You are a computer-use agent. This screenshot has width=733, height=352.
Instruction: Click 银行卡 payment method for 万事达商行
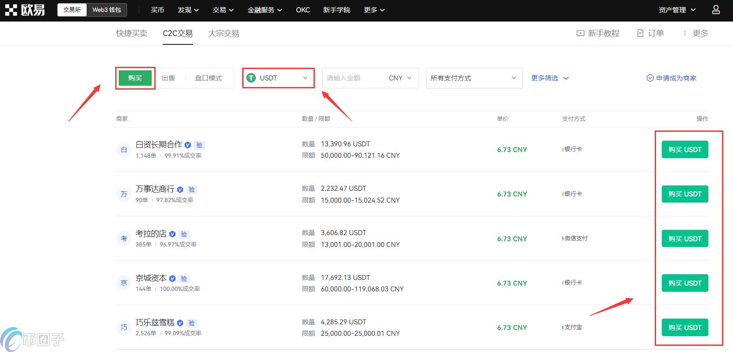(x=573, y=194)
